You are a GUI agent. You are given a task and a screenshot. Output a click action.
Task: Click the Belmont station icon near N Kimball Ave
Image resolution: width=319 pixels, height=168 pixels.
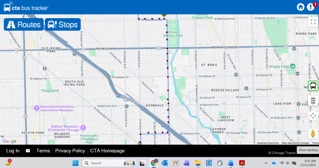click(127, 106)
